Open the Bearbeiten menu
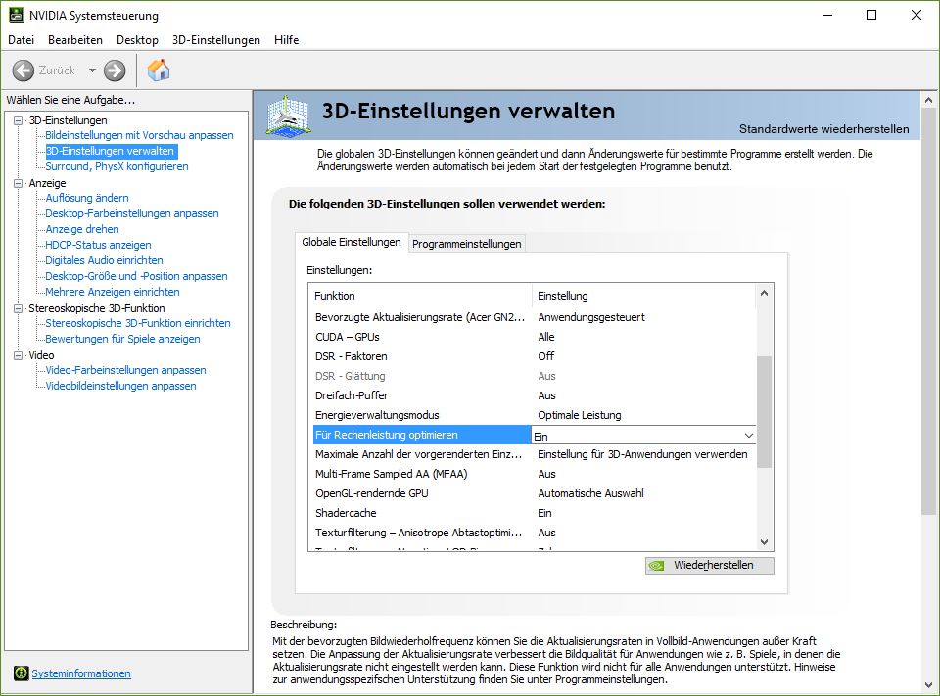 (75, 39)
